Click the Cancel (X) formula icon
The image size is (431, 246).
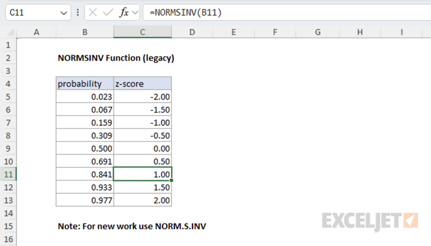93,12
